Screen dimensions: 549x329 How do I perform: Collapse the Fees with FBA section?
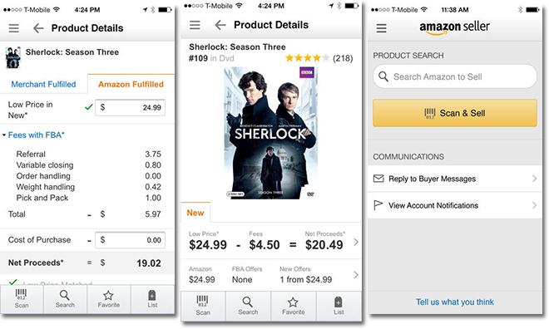[x=33, y=135]
